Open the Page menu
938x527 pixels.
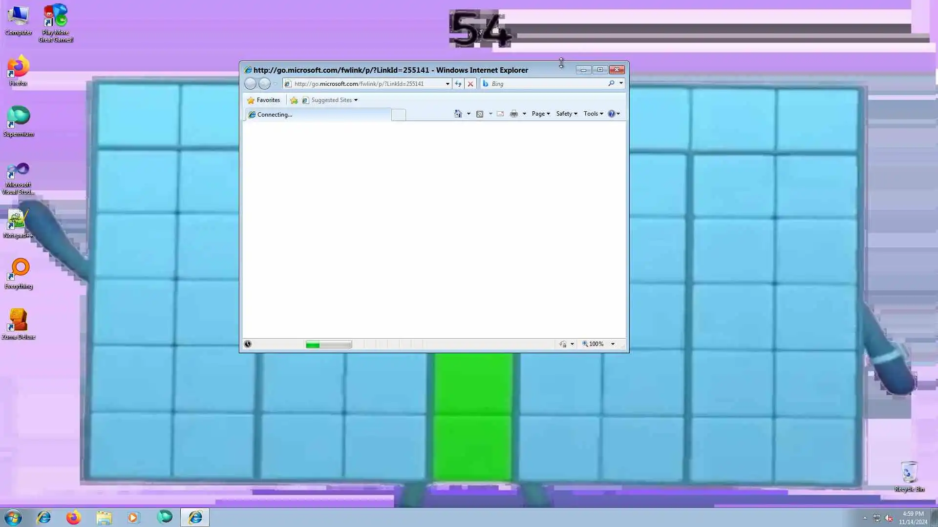click(540, 114)
